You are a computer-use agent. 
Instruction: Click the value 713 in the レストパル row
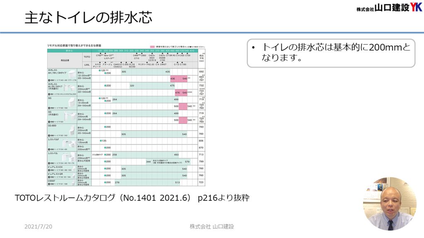(201, 155)
